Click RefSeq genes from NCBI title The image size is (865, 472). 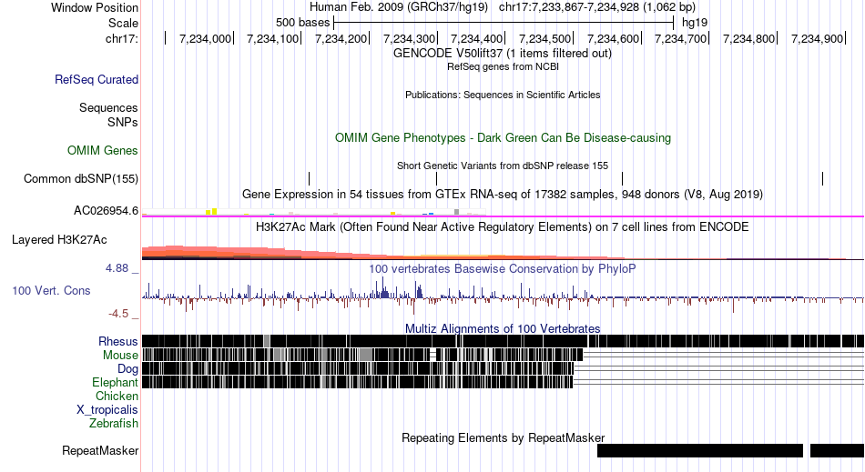click(503, 66)
